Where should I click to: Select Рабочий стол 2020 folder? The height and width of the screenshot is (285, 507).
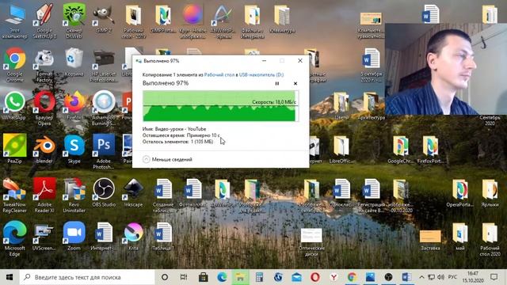490,239
